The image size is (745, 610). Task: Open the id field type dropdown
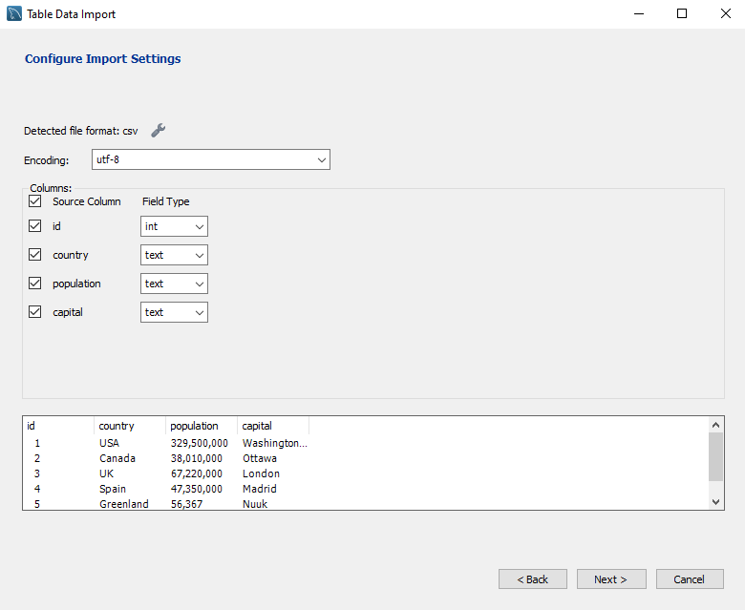click(x=174, y=226)
